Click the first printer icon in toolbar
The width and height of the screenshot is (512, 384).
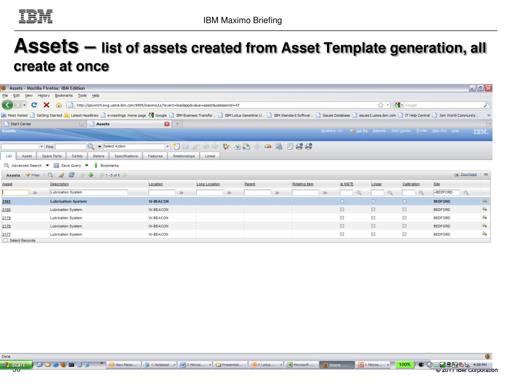tap(299, 146)
